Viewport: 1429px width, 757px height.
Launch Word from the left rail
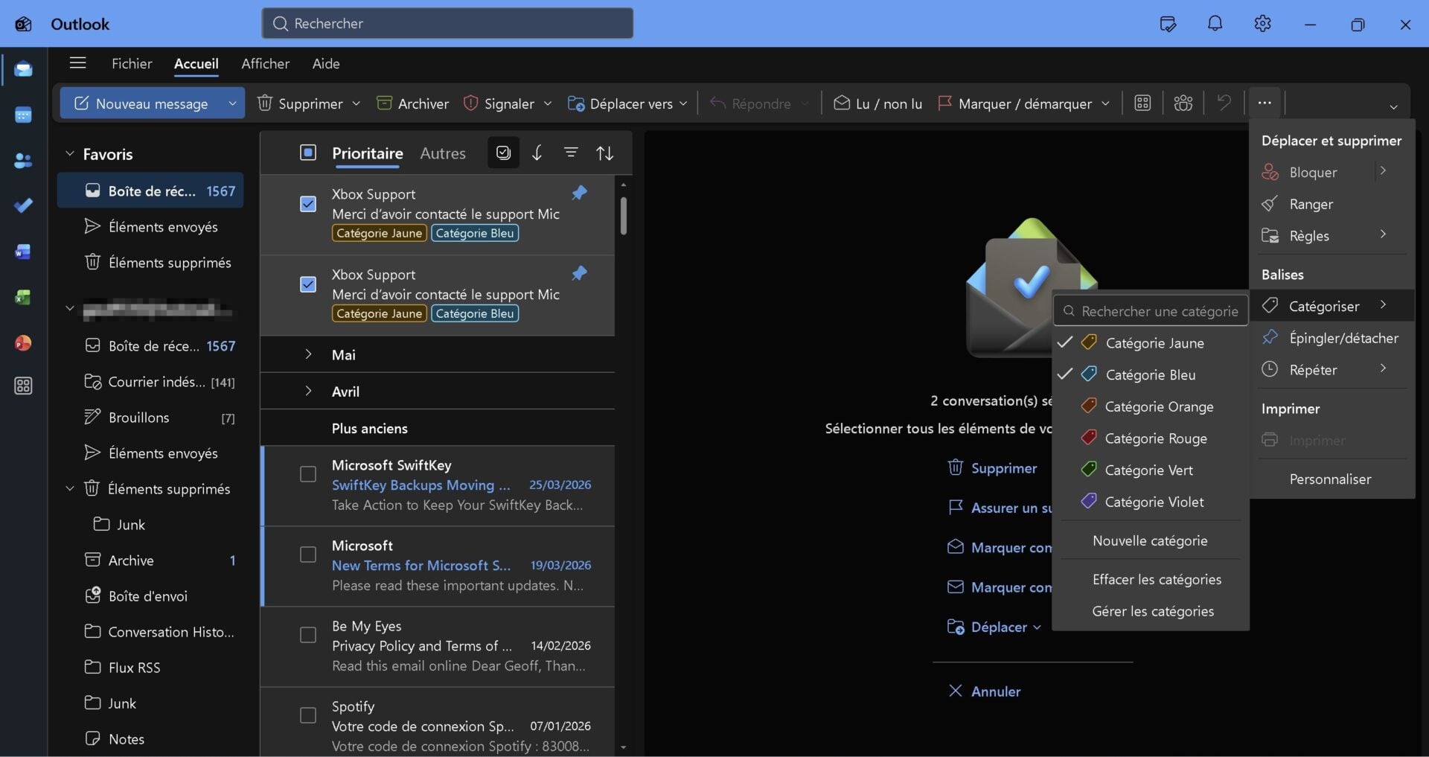click(23, 252)
